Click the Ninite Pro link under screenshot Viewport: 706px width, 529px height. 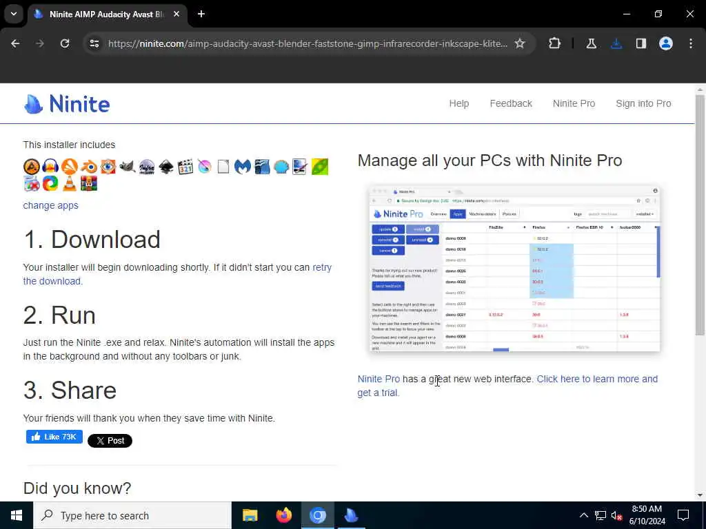(x=379, y=380)
